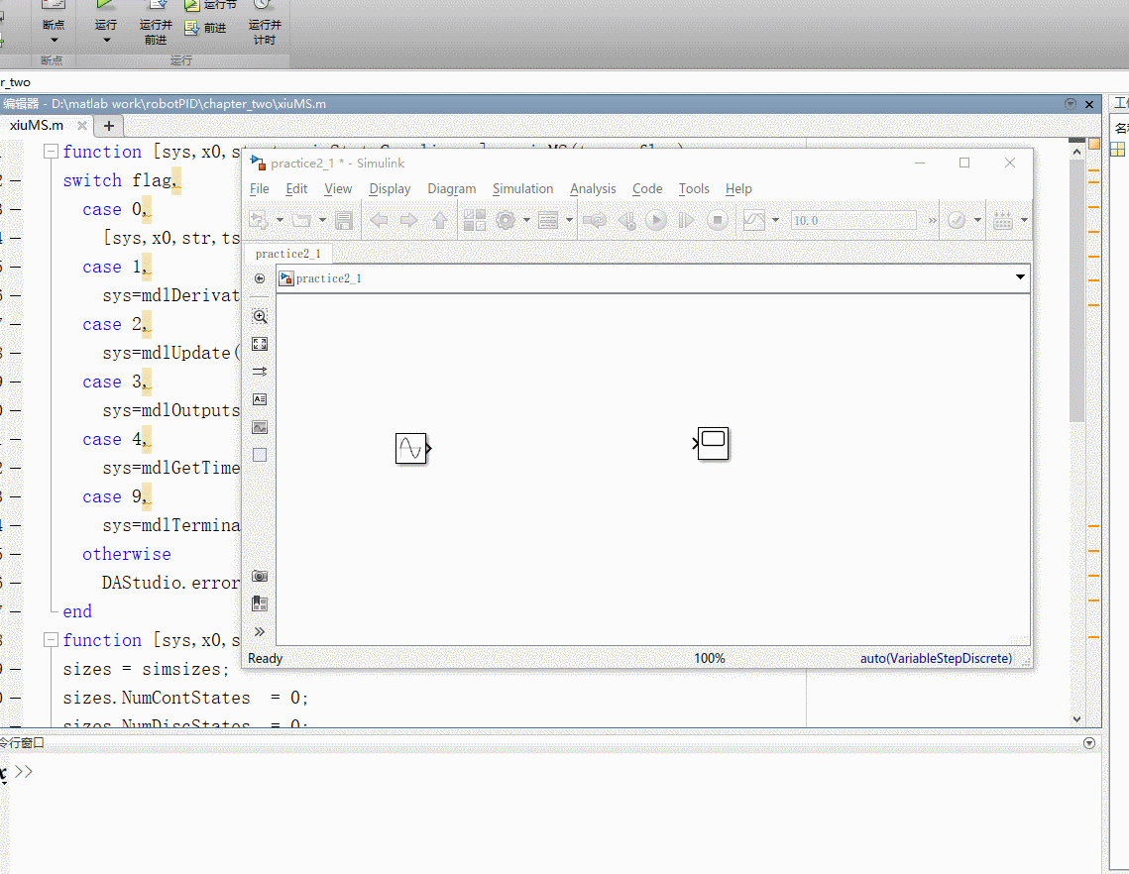The image size is (1129, 874).
Task: Select the Annotation text tool in palette
Action: 260,399
